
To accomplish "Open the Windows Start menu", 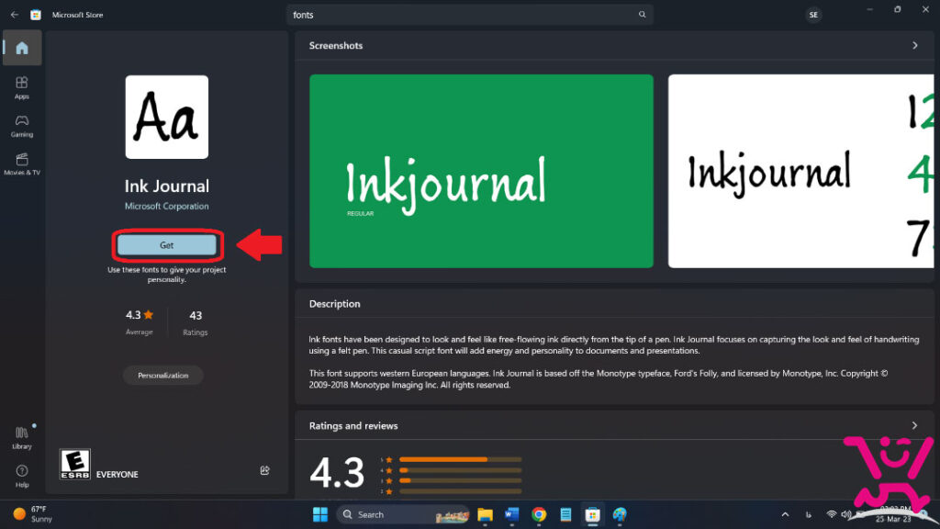I will pyautogui.click(x=320, y=514).
